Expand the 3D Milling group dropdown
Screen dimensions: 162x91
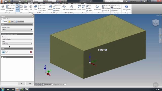(54, 13)
